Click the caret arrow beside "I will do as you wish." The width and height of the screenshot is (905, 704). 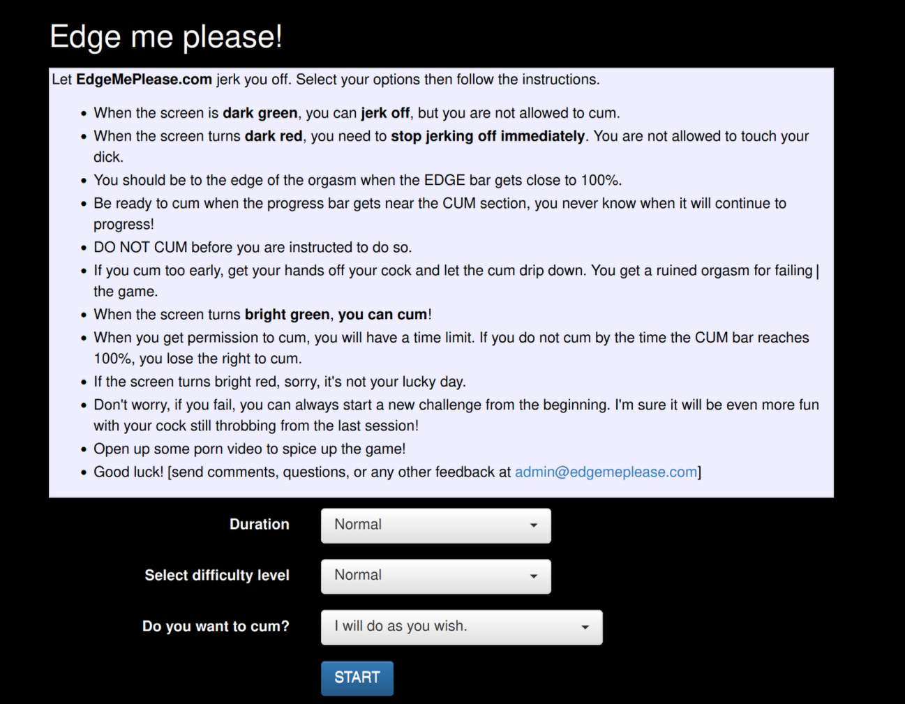click(585, 627)
